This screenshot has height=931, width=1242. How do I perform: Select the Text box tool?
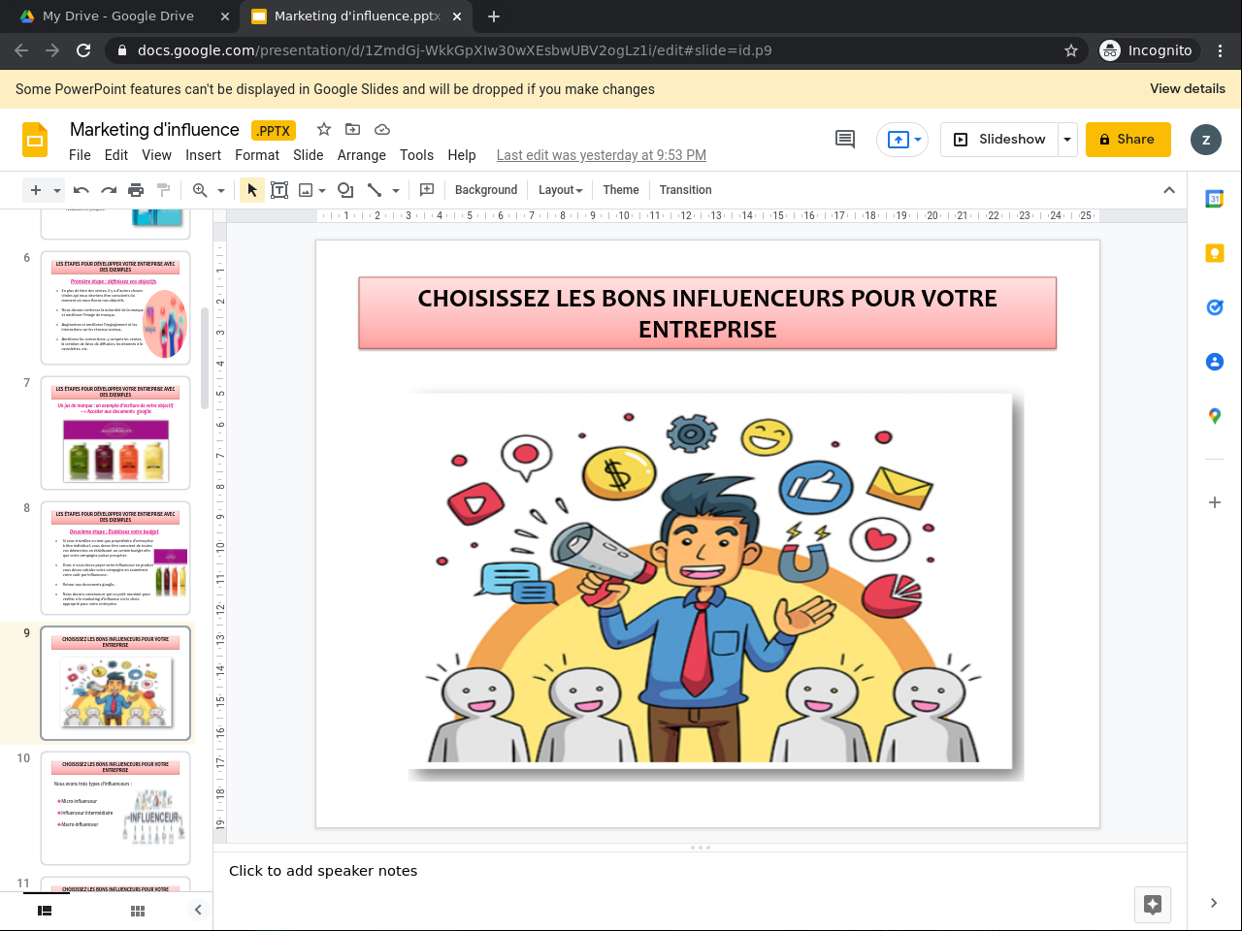coord(279,190)
